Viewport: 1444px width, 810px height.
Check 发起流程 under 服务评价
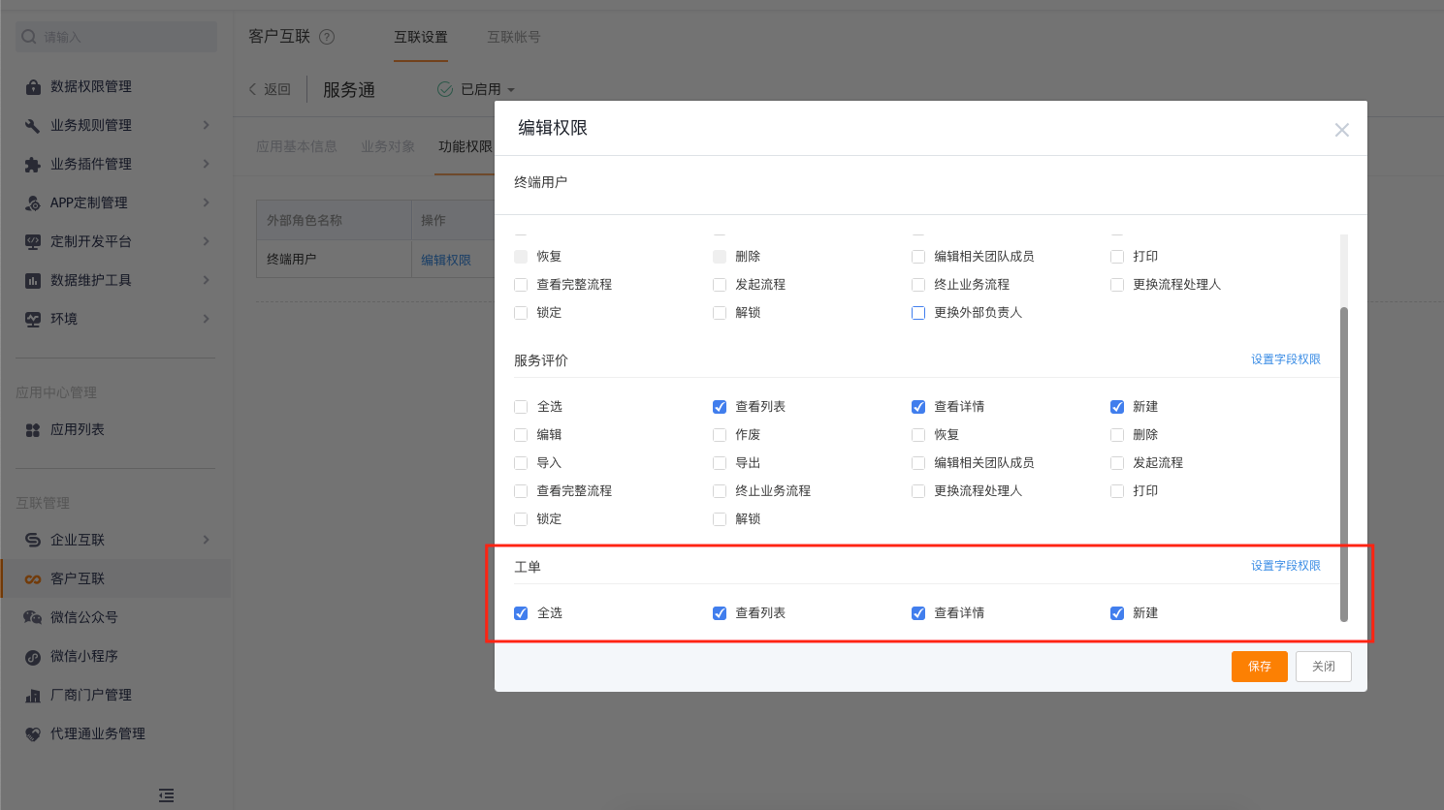click(1117, 463)
